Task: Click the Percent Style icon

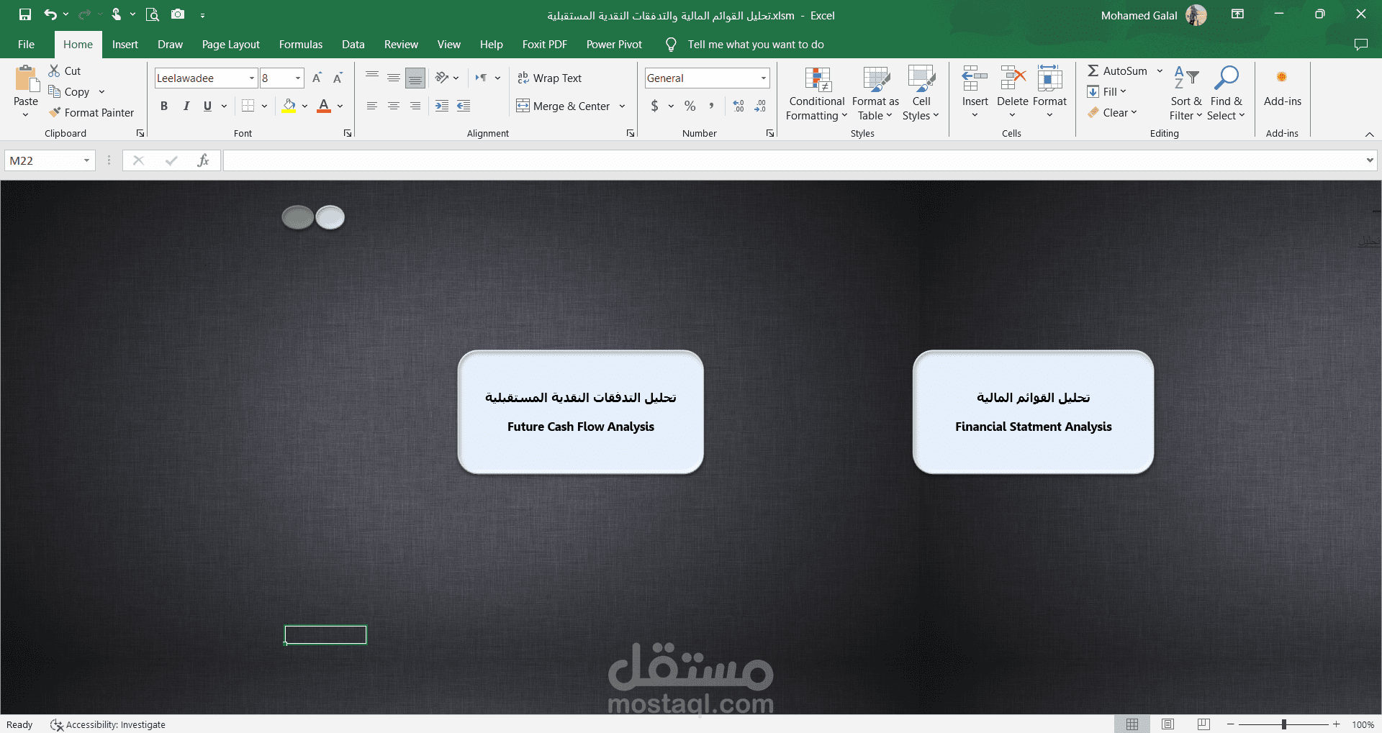Action: tap(690, 106)
